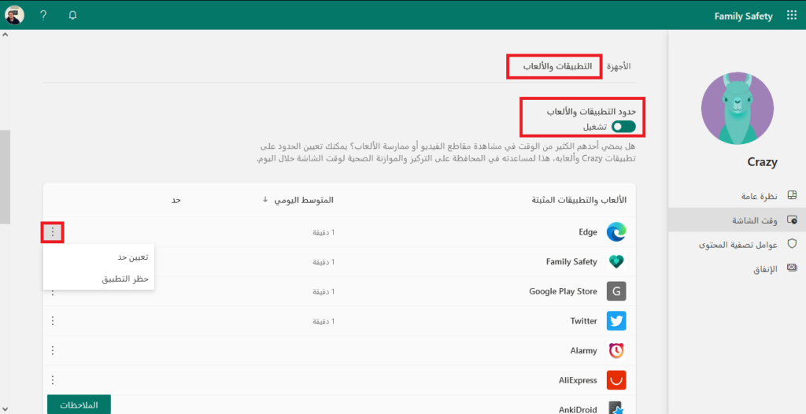The width and height of the screenshot is (806, 414).
Task: Click the Family Safety app name in list
Action: pyautogui.click(x=571, y=262)
